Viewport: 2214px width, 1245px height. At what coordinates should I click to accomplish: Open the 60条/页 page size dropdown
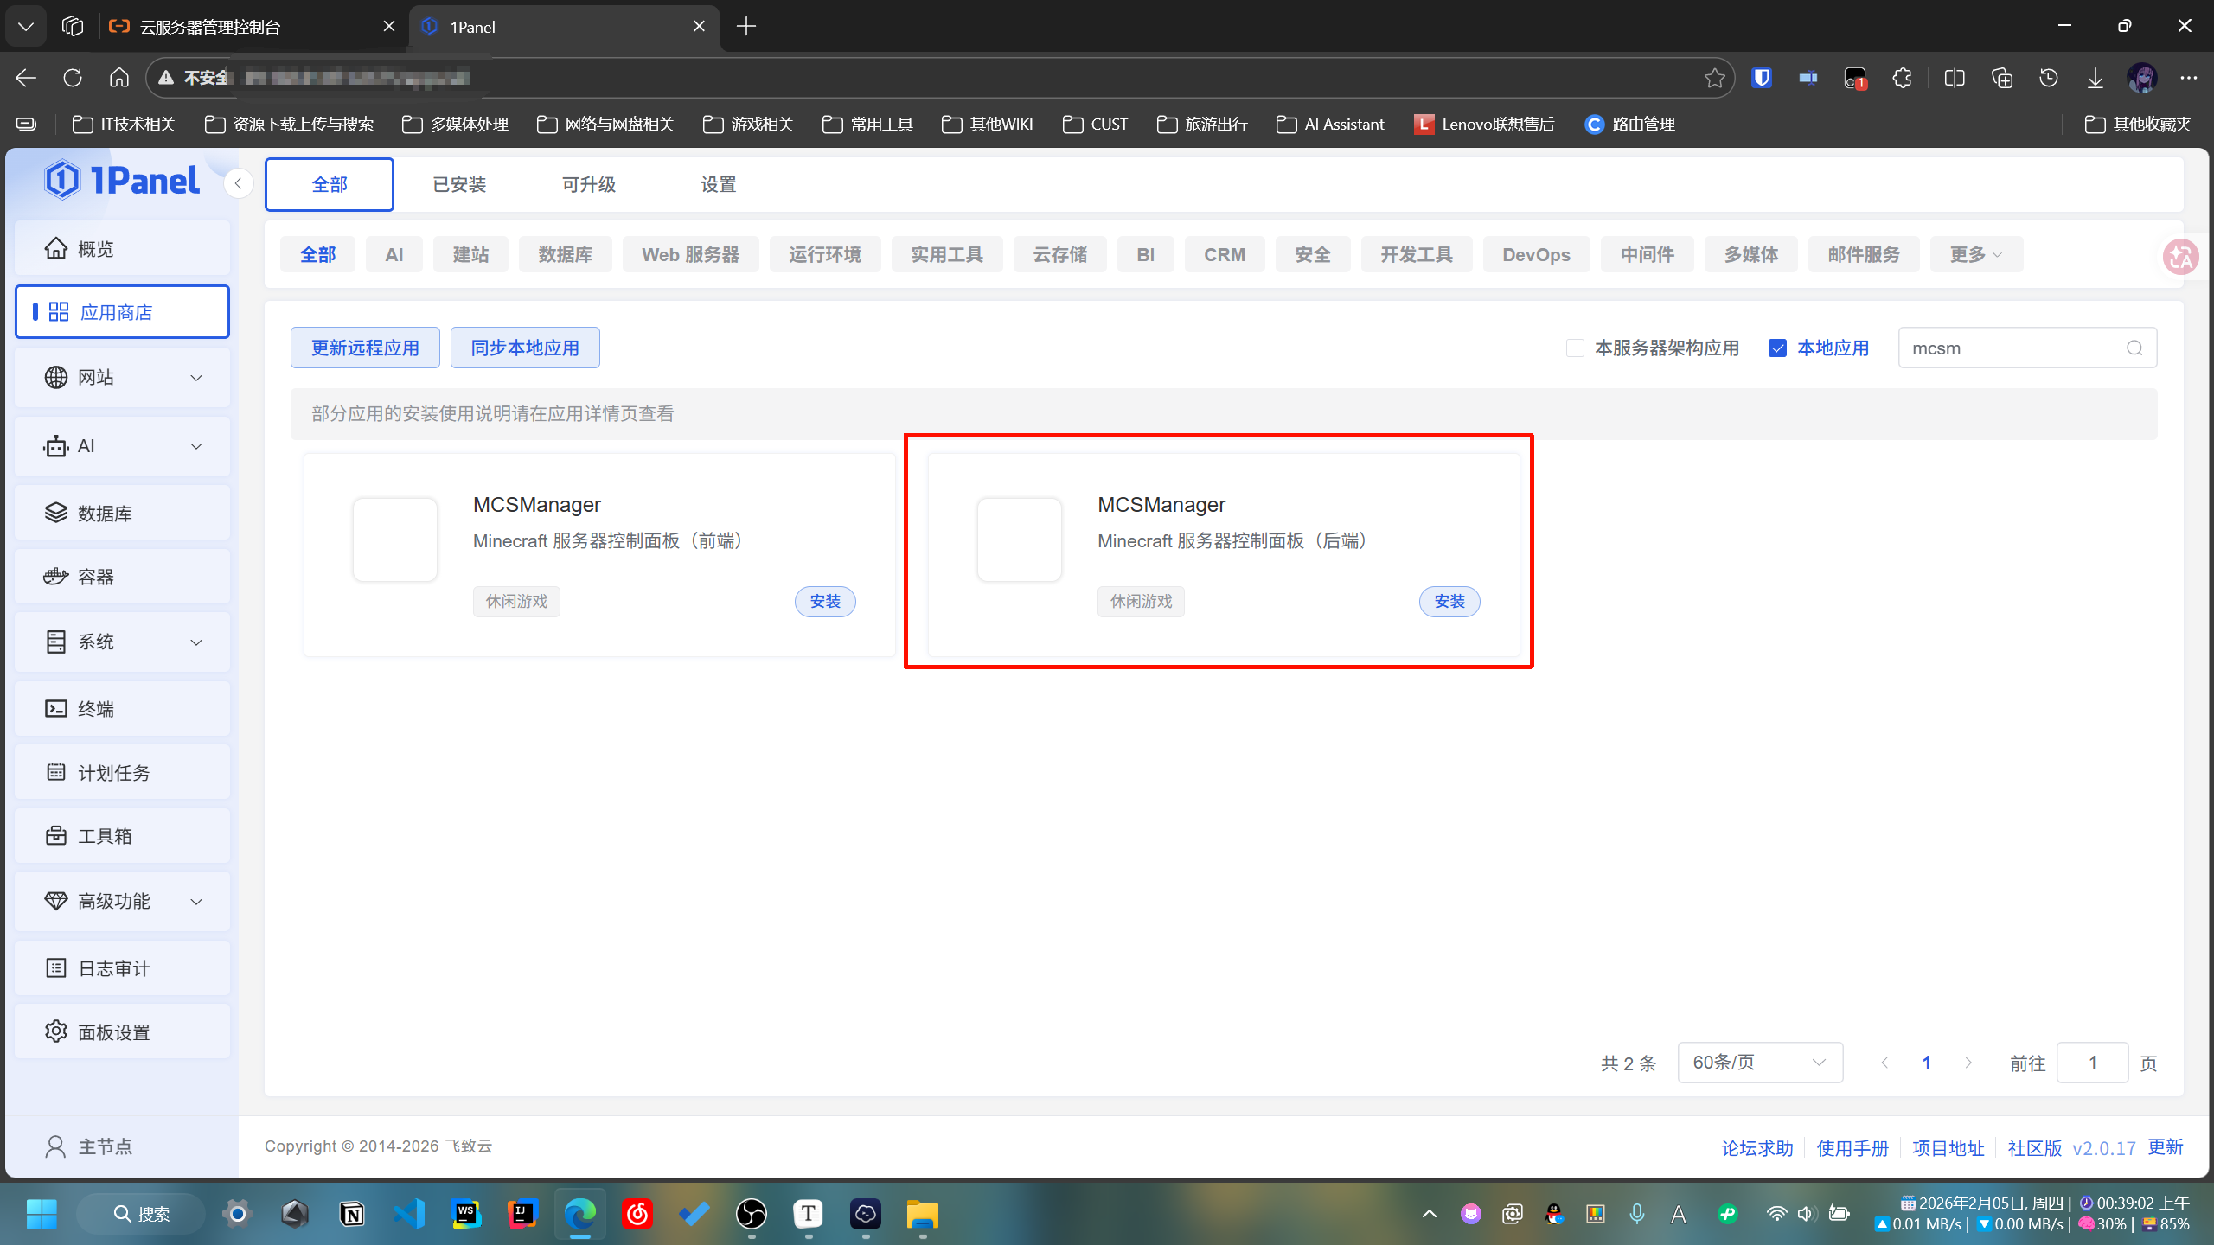(x=1759, y=1063)
